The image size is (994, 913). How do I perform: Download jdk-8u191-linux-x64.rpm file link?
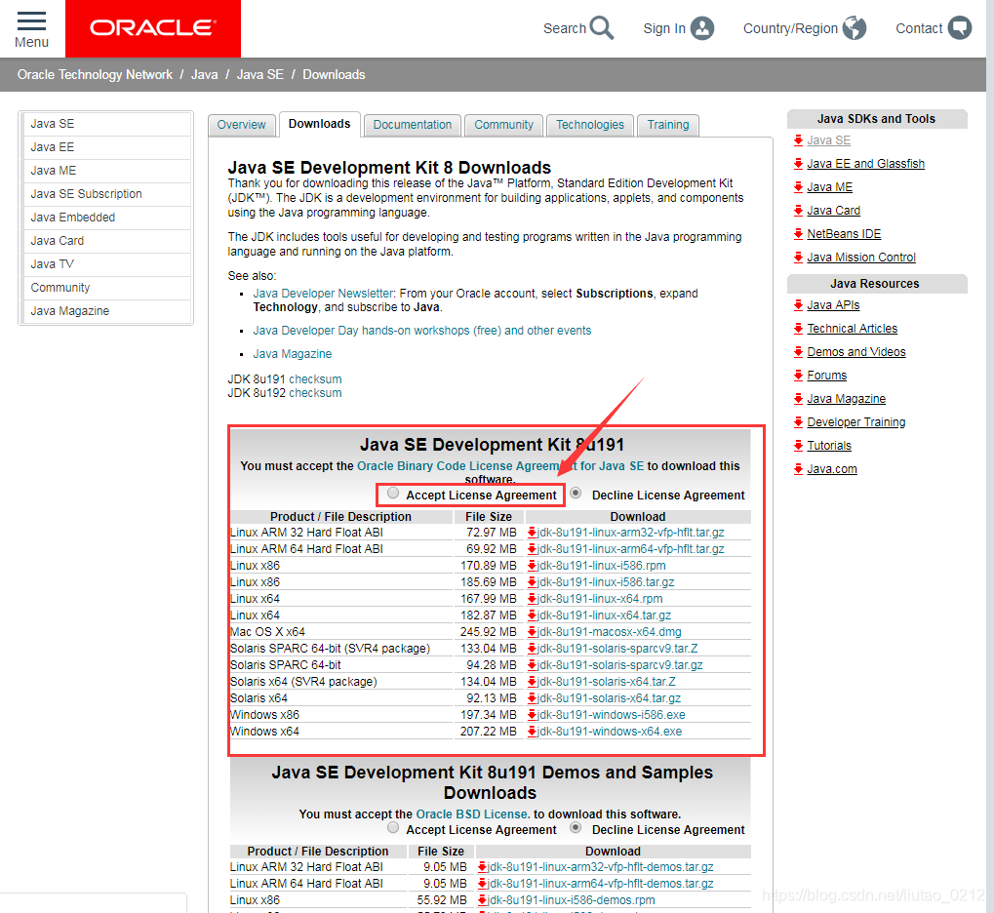coord(600,599)
